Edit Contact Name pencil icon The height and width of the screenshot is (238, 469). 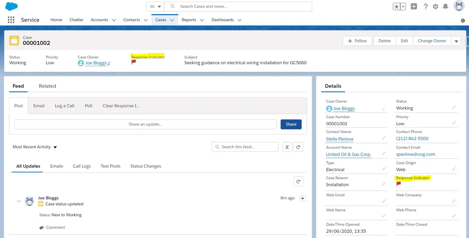coord(384,138)
